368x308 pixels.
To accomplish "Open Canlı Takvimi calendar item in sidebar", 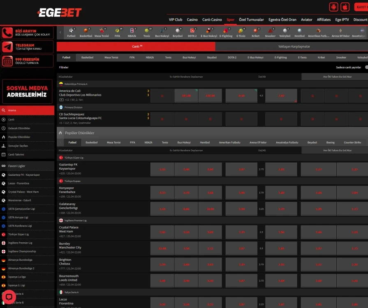I will [x=27, y=154].
